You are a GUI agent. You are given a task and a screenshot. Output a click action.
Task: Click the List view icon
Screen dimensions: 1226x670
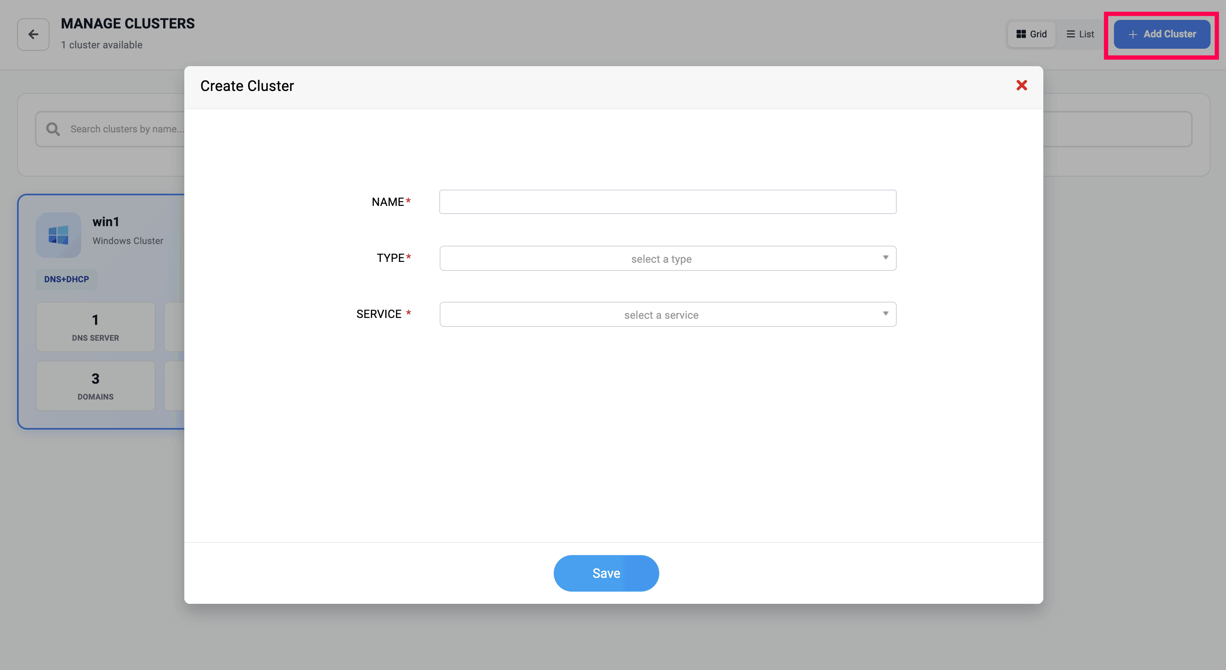1071,34
